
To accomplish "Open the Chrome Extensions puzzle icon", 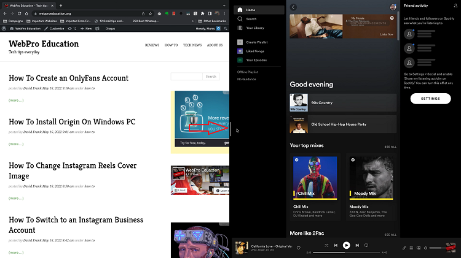I will pyautogui.click(x=203, y=13).
